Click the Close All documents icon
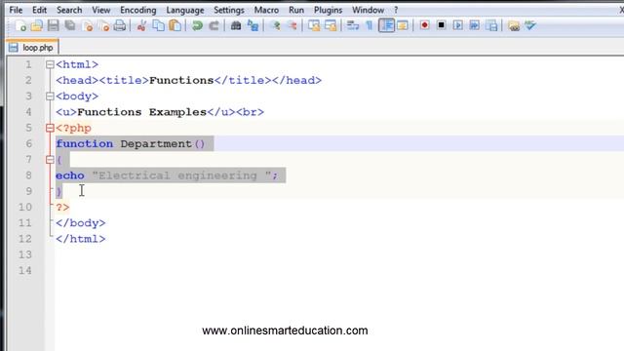Screen dimensions: 624x351 104,26
